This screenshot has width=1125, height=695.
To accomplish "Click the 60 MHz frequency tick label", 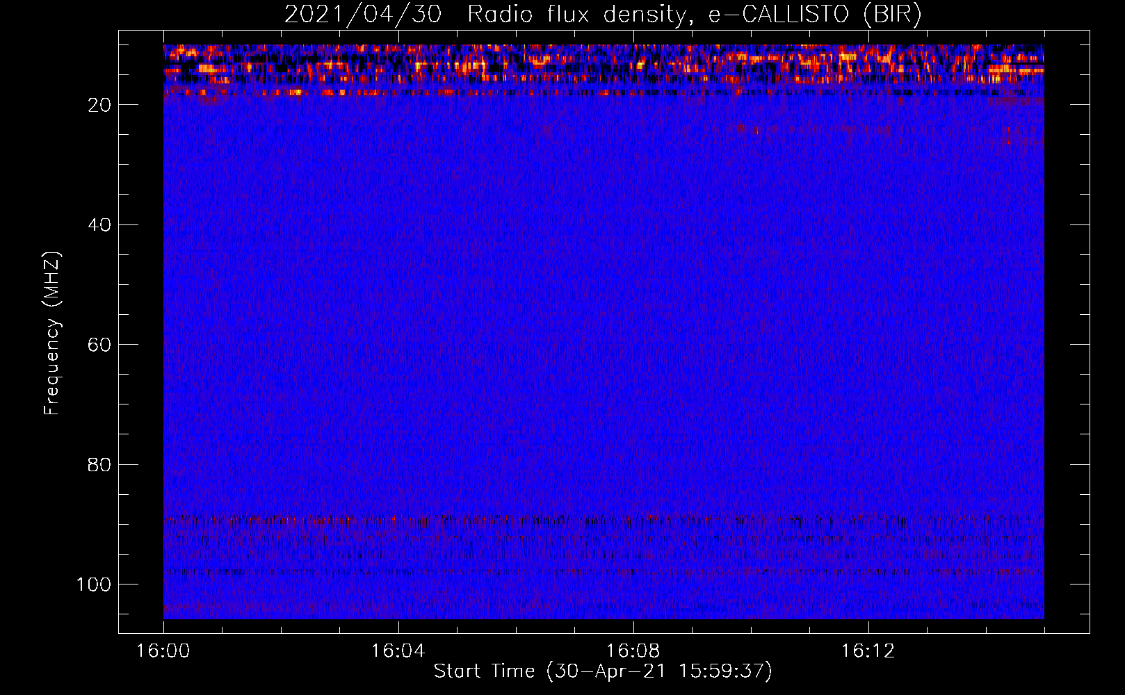I will click(99, 345).
